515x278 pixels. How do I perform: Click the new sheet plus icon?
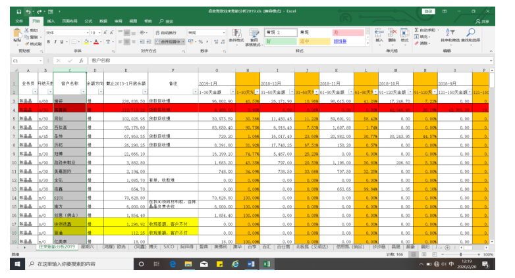(447, 248)
